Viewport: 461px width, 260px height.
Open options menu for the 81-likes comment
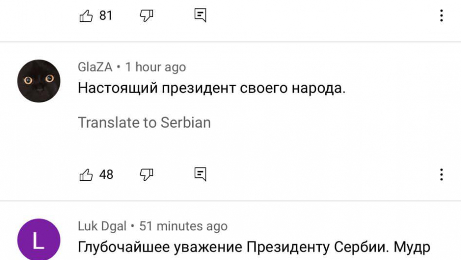click(441, 16)
